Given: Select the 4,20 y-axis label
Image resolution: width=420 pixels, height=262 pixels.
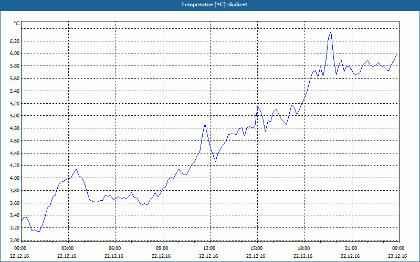Looking at the screenshot, I should [15, 165].
